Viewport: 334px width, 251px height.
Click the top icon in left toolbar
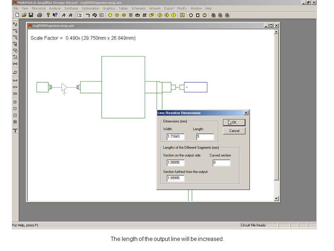tap(15, 24)
